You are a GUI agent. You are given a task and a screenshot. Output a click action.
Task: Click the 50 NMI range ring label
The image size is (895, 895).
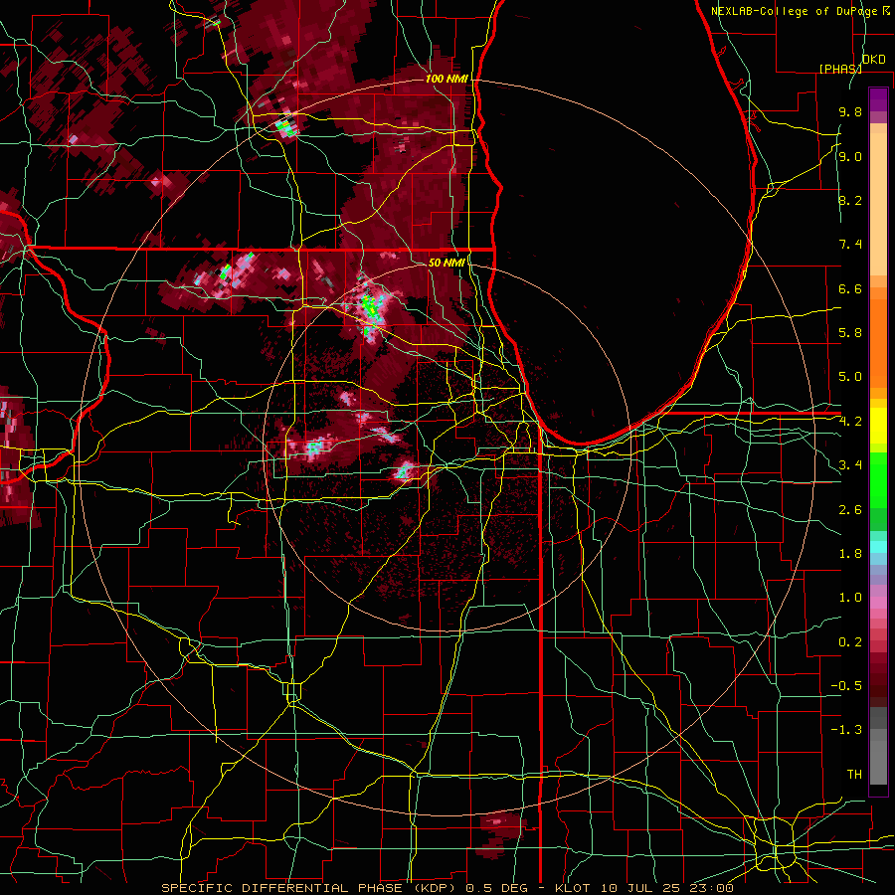(447, 263)
